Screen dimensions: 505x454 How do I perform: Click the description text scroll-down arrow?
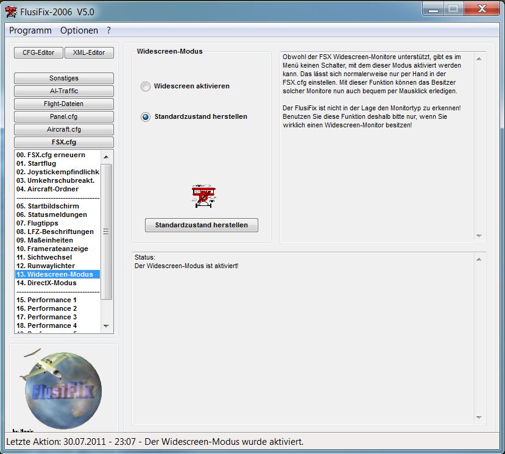[x=479, y=236]
